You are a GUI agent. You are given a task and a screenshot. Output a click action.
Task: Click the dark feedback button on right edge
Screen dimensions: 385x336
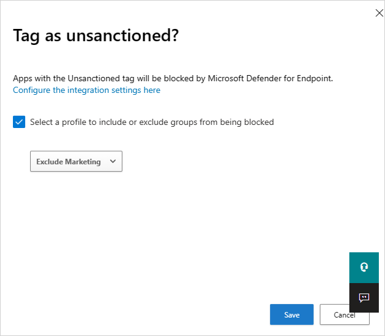click(x=364, y=298)
